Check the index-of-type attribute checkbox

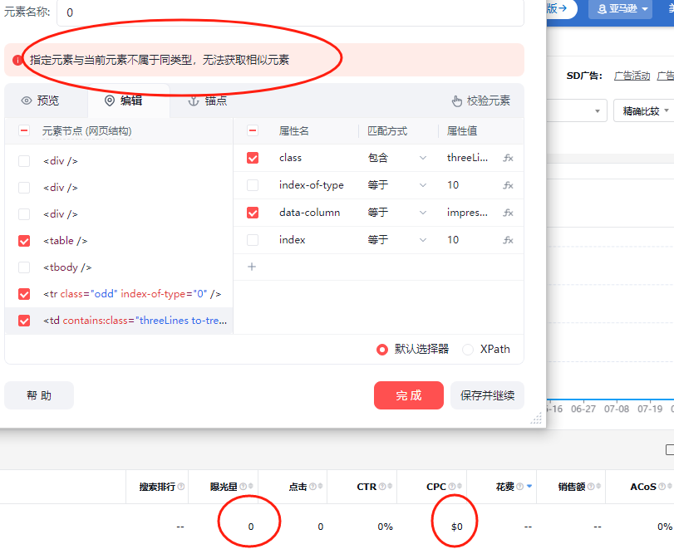(253, 185)
